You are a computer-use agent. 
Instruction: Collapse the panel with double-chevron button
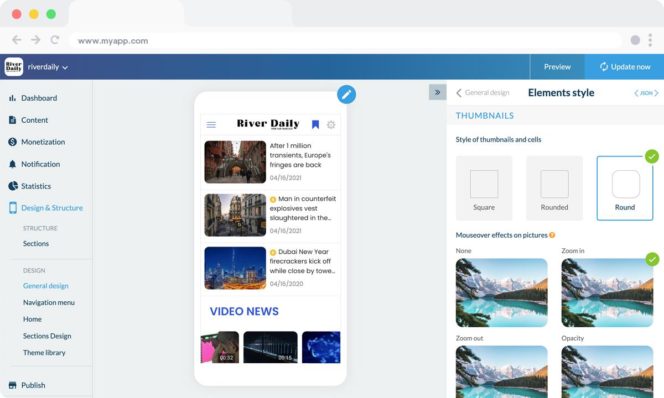tap(437, 92)
